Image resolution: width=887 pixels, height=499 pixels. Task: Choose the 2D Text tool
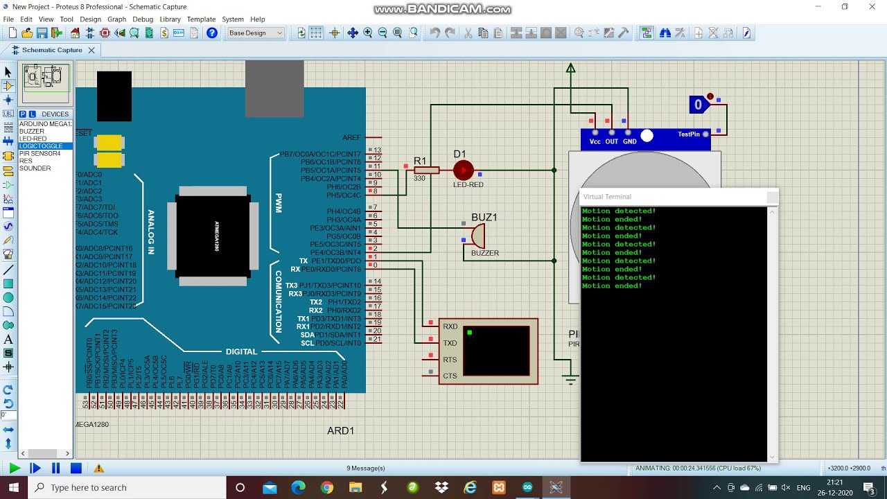pos(8,340)
